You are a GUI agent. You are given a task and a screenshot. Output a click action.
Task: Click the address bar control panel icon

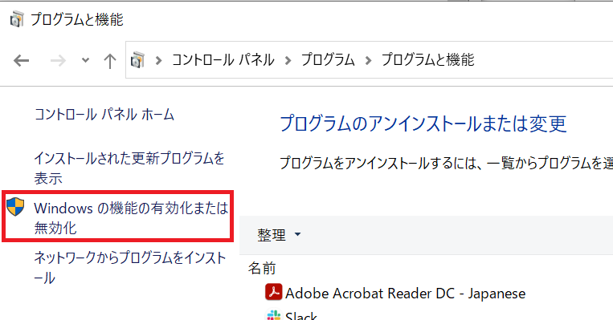tap(137, 60)
